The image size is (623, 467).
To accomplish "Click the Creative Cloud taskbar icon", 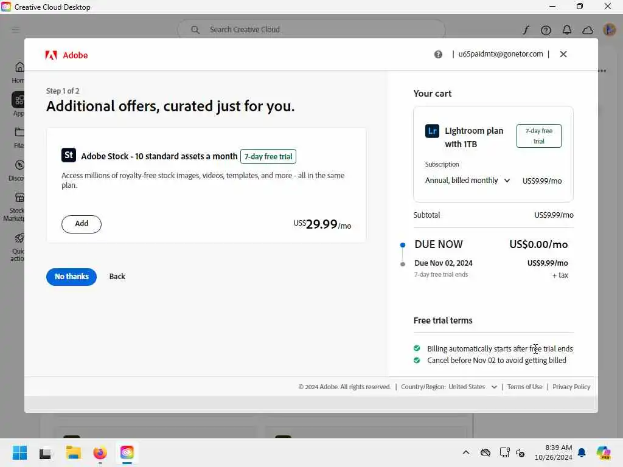I will [127, 452].
